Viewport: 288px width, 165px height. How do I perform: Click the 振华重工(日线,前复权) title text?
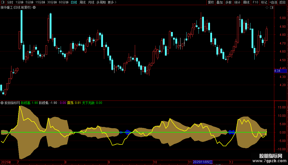tap(16, 8)
